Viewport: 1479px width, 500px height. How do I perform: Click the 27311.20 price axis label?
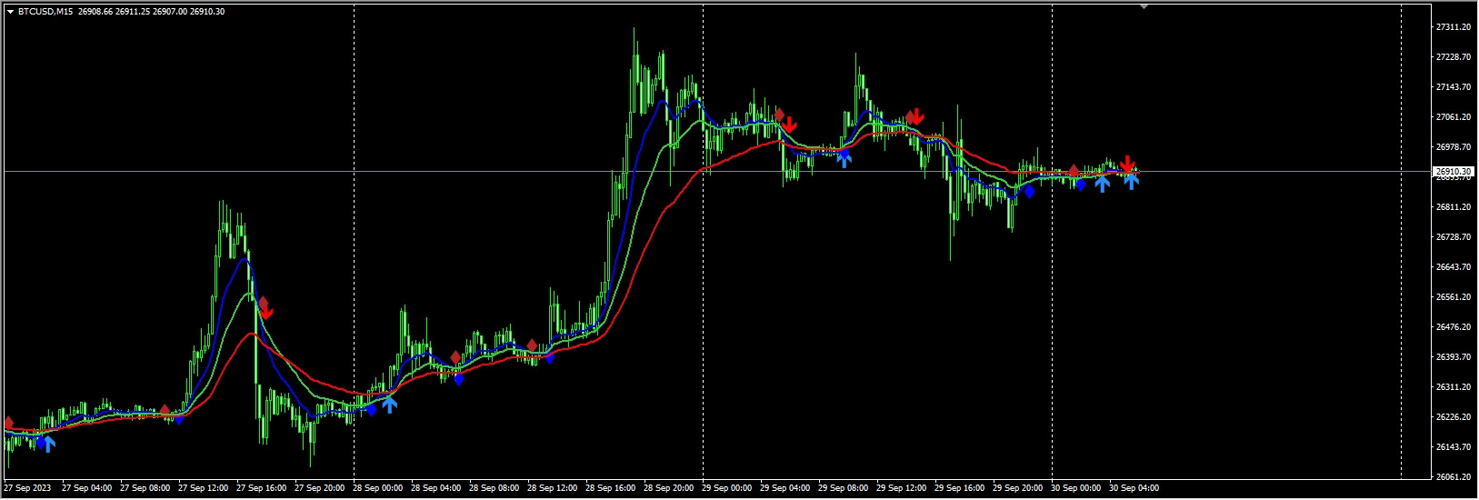pos(1453,27)
